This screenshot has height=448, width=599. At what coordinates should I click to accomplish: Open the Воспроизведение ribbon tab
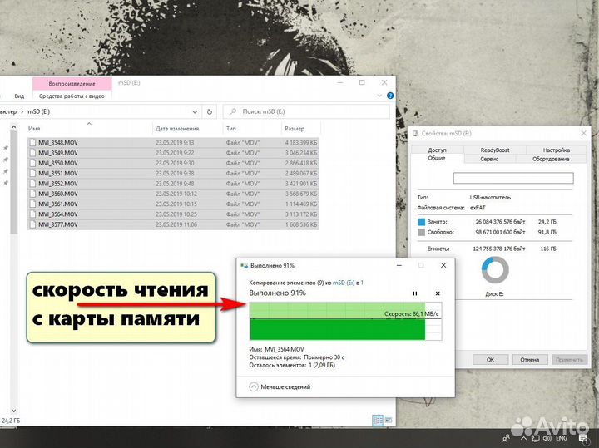pos(72,84)
